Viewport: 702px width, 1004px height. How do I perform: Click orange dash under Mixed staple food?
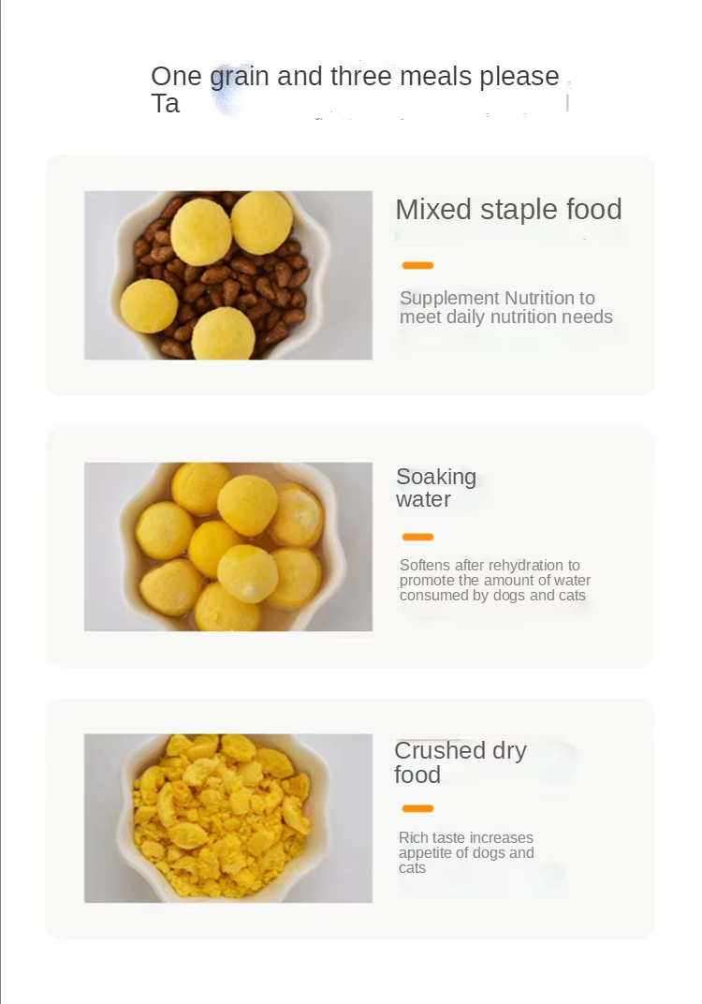point(417,266)
